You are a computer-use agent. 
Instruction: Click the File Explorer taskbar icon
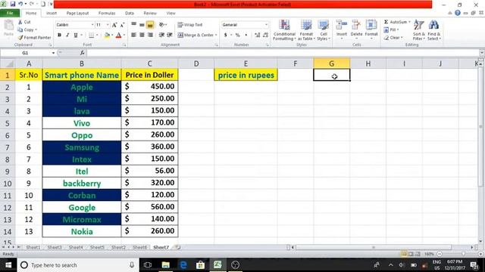click(x=165, y=265)
